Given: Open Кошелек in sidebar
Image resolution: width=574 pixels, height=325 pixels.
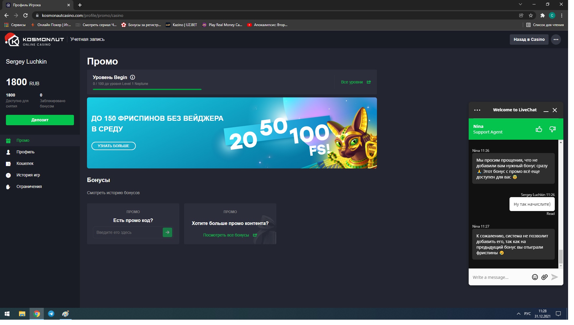Looking at the screenshot, I should pyautogui.click(x=40, y=163).
